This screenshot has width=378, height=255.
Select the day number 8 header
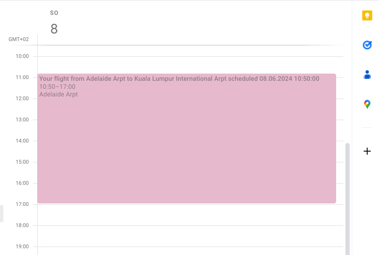[x=54, y=29]
